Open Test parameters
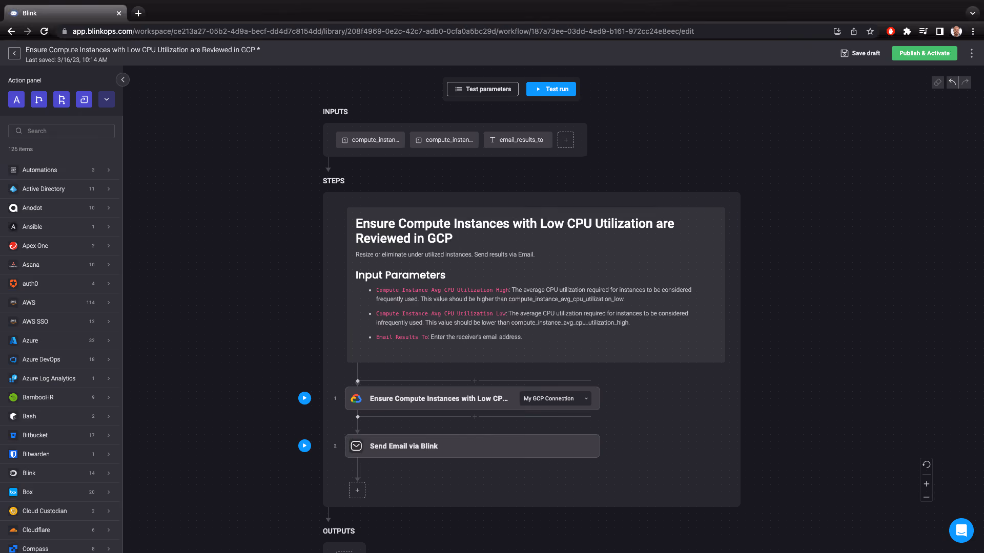The width and height of the screenshot is (984, 553). (483, 89)
